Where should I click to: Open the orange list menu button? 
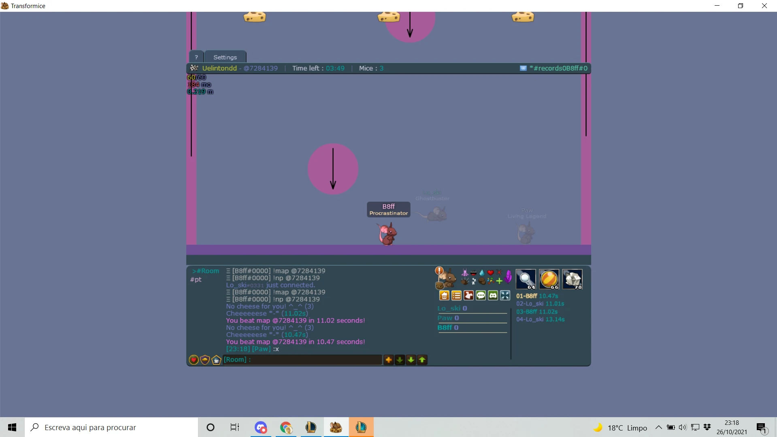pos(456,296)
